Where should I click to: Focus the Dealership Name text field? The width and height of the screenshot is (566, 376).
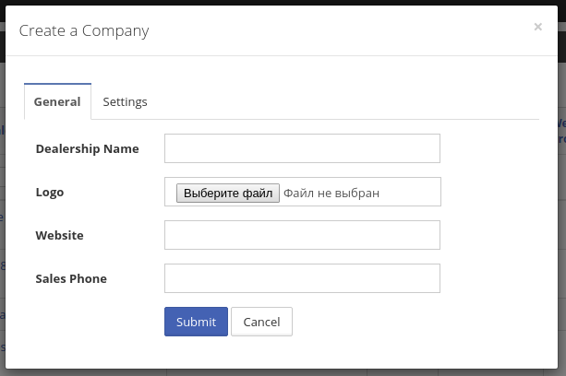(x=302, y=148)
